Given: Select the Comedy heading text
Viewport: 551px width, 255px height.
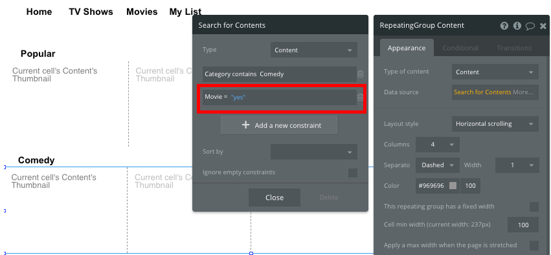Looking at the screenshot, I should click(x=36, y=161).
